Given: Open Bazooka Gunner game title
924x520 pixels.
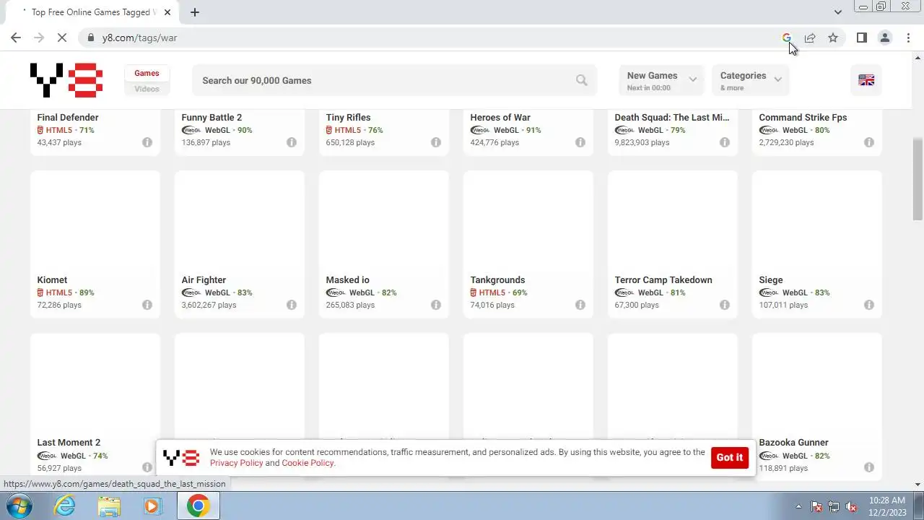Looking at the screenshot, I should click(x=793, y=443).
